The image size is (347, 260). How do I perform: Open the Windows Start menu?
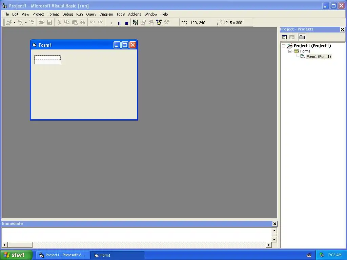16,255
